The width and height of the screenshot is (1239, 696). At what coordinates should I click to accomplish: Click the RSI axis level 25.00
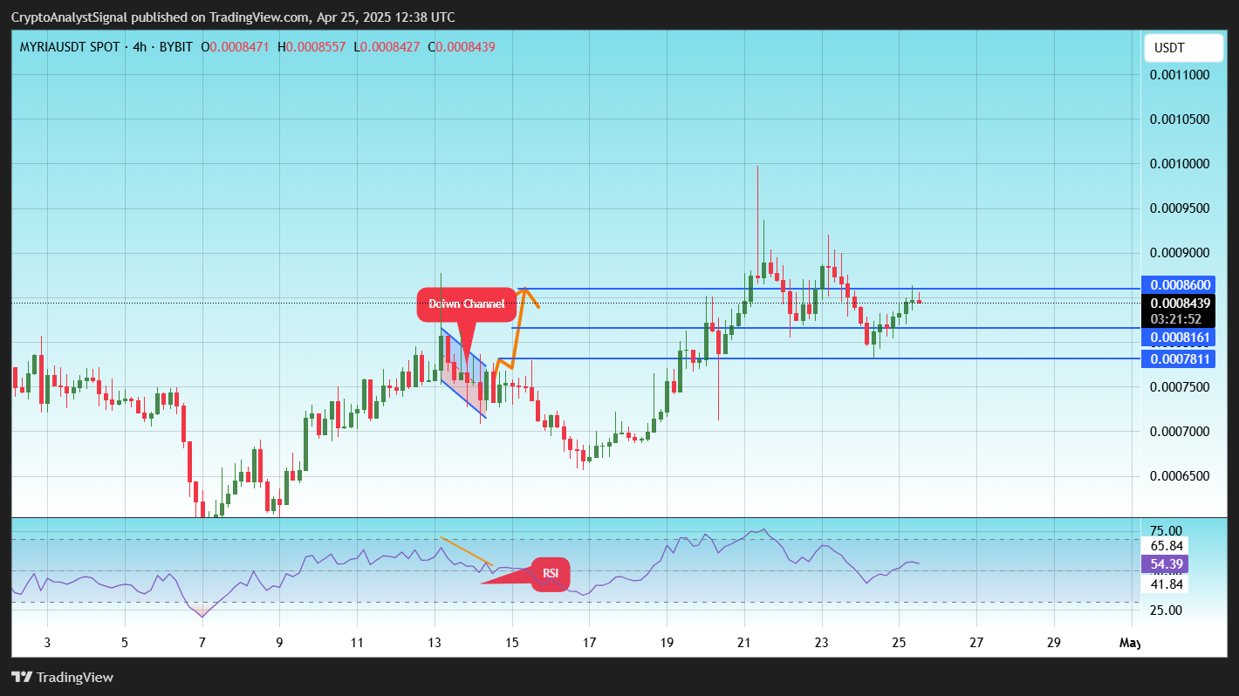(x=1167, y=610)
